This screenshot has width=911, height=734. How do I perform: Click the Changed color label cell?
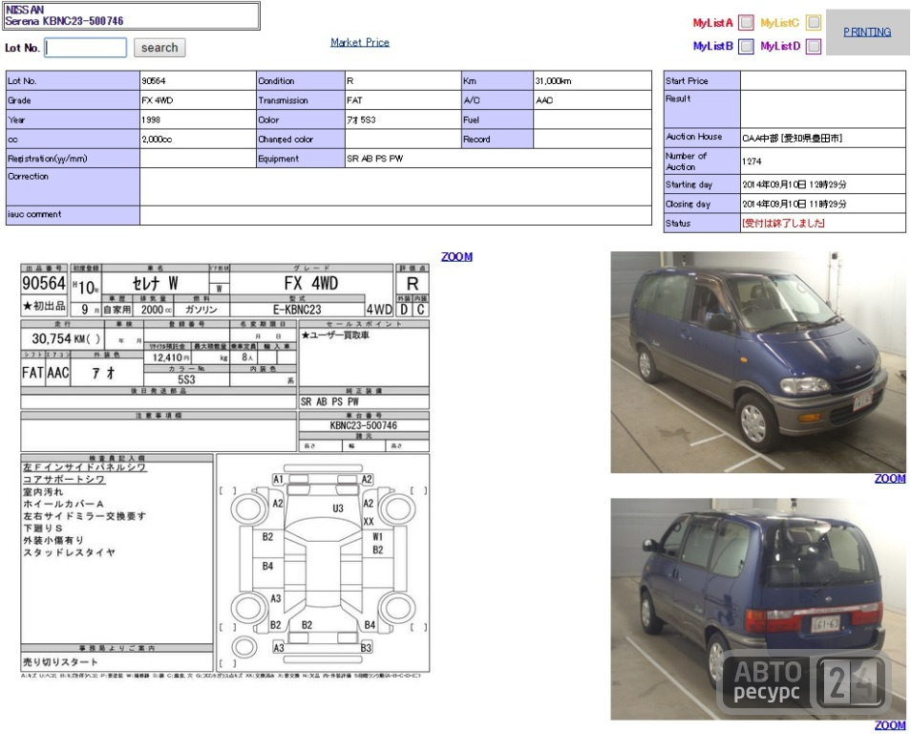pos(301,139)
